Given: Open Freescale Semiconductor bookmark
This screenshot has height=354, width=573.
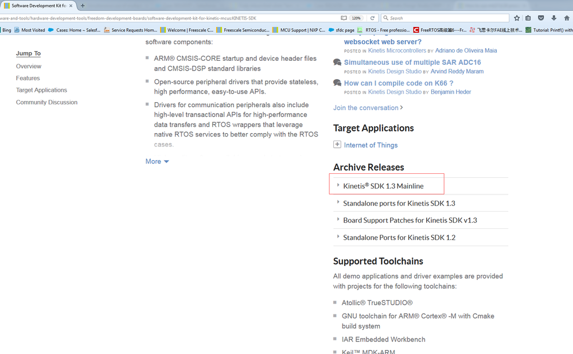Looking at the screenshot, I should point(243,30).
